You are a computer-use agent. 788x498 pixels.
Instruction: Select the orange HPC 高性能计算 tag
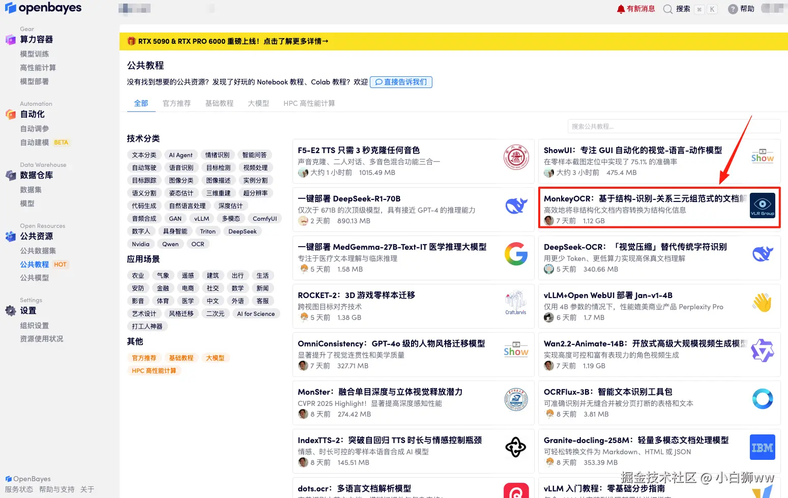click(x=154, y=371)
